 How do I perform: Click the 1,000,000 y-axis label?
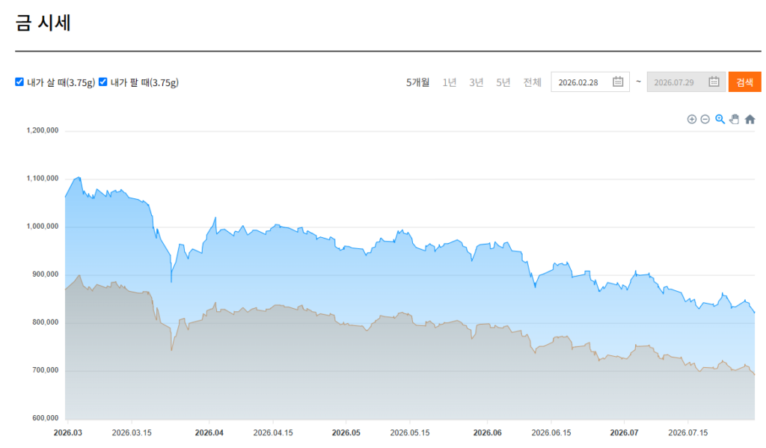pos(43,226)
